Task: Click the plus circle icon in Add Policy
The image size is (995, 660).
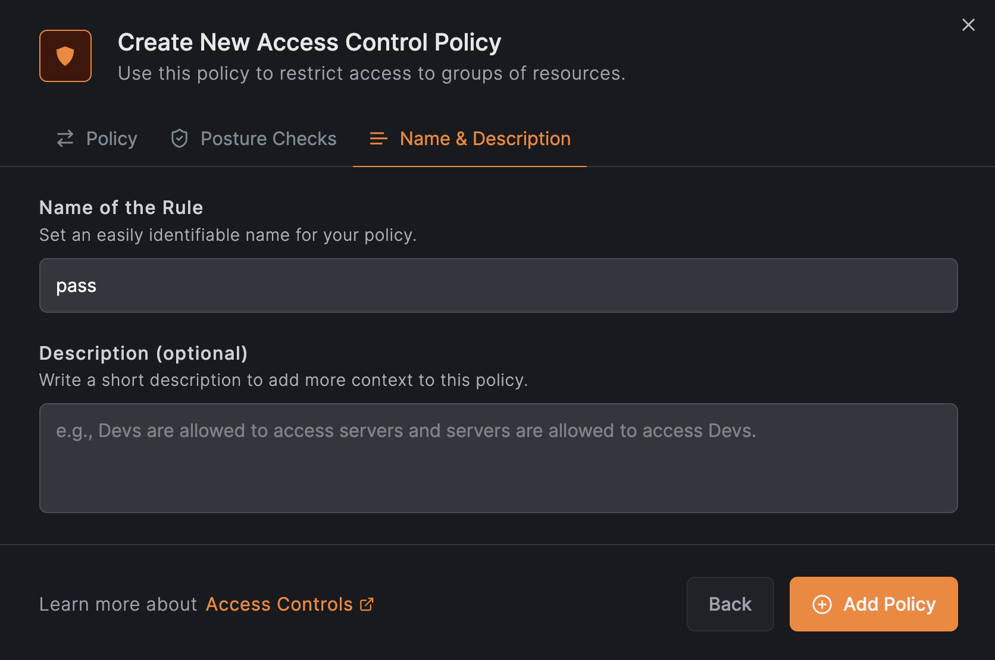Action: [x=822, y=604]
